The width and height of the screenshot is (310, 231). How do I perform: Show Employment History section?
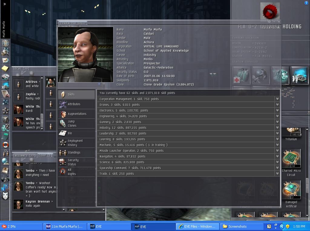[77, 143]
